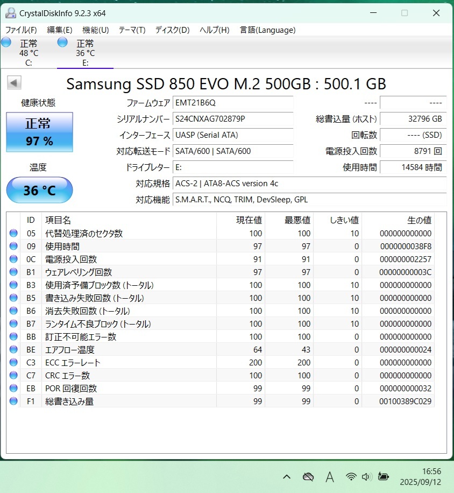
Task: Open the テーマ(T) menu
Action: [x=132, y=30]
